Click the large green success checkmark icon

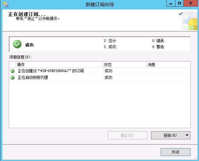(17, 44)
